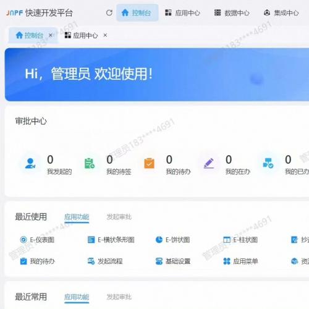This screenshot has width=309, height=309.
Task: Click the edit icon beside 抄
Action: tap(294, 240)
